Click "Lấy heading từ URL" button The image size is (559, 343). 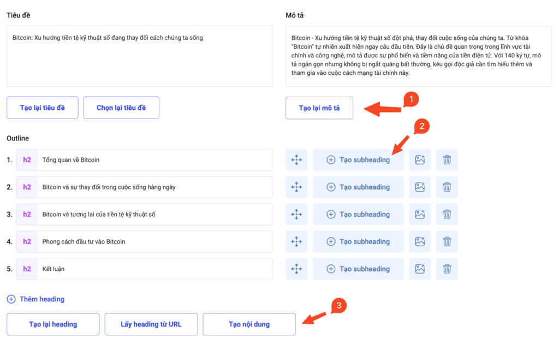(151, 324)
